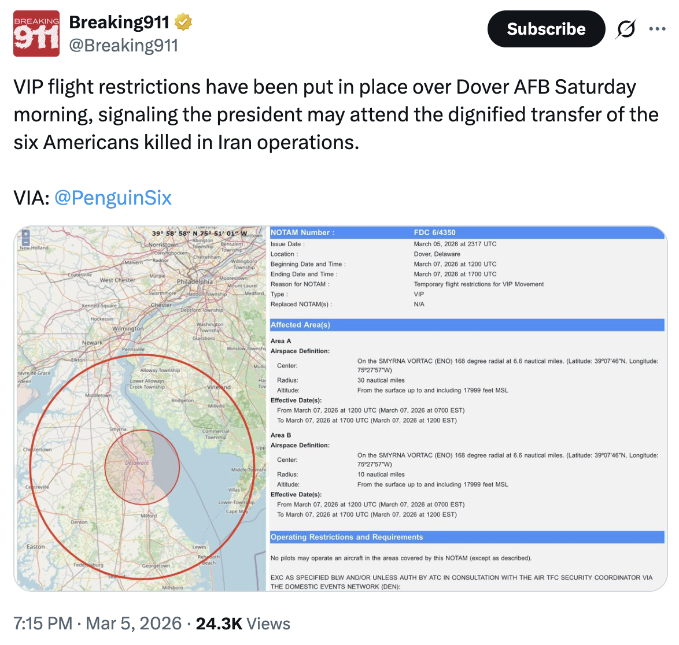Viewport: 679px width, 645px height.
Task: Open the Breaking911 profile avatar
Action: [x=36, y=34]
